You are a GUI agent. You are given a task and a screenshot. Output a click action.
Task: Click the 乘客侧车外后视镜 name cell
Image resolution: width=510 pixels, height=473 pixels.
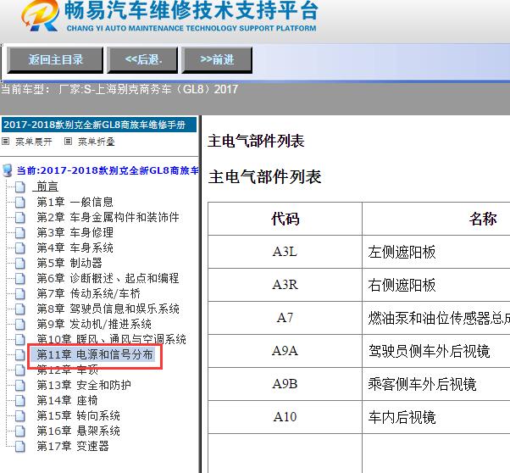click(x=435, y=384)
